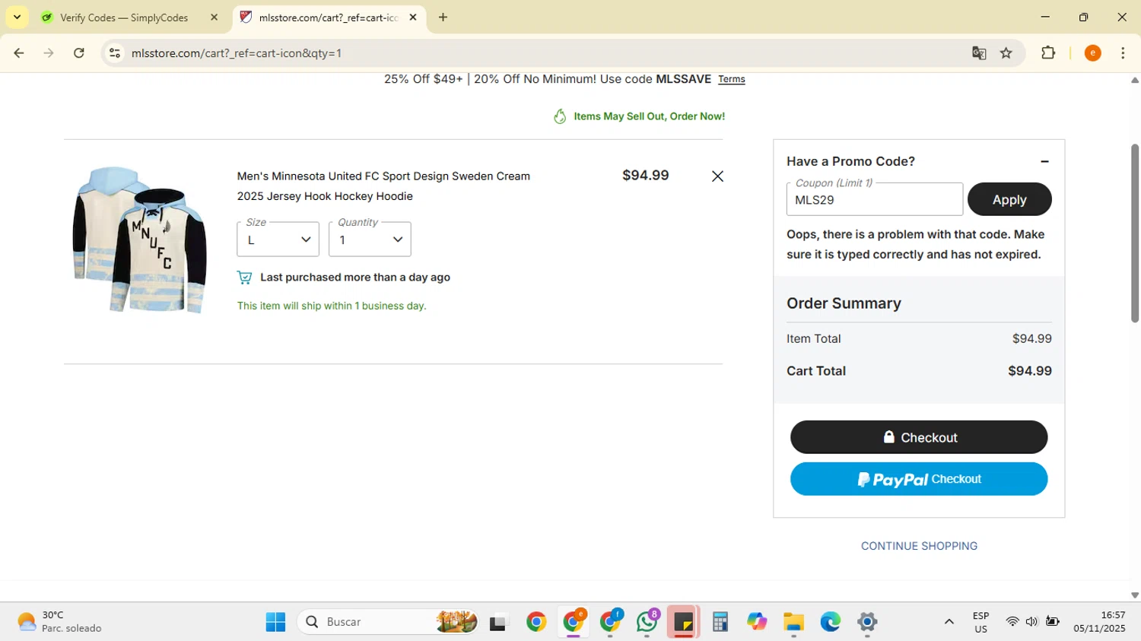
Task: Bookmark this page with star icon
Action: coord(1006,53)
